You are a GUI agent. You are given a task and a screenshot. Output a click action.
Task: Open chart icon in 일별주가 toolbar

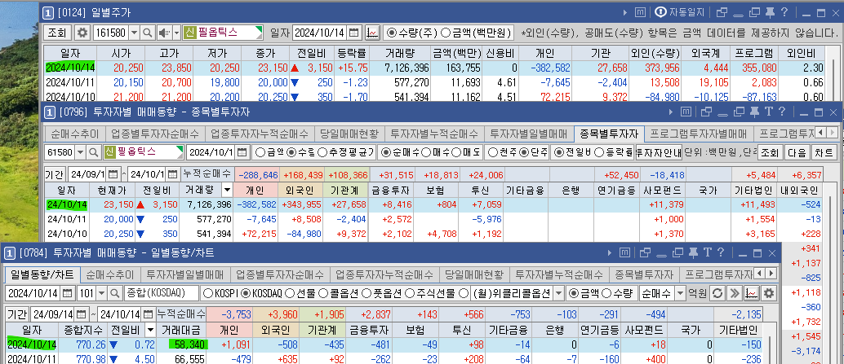coord(372,33)
